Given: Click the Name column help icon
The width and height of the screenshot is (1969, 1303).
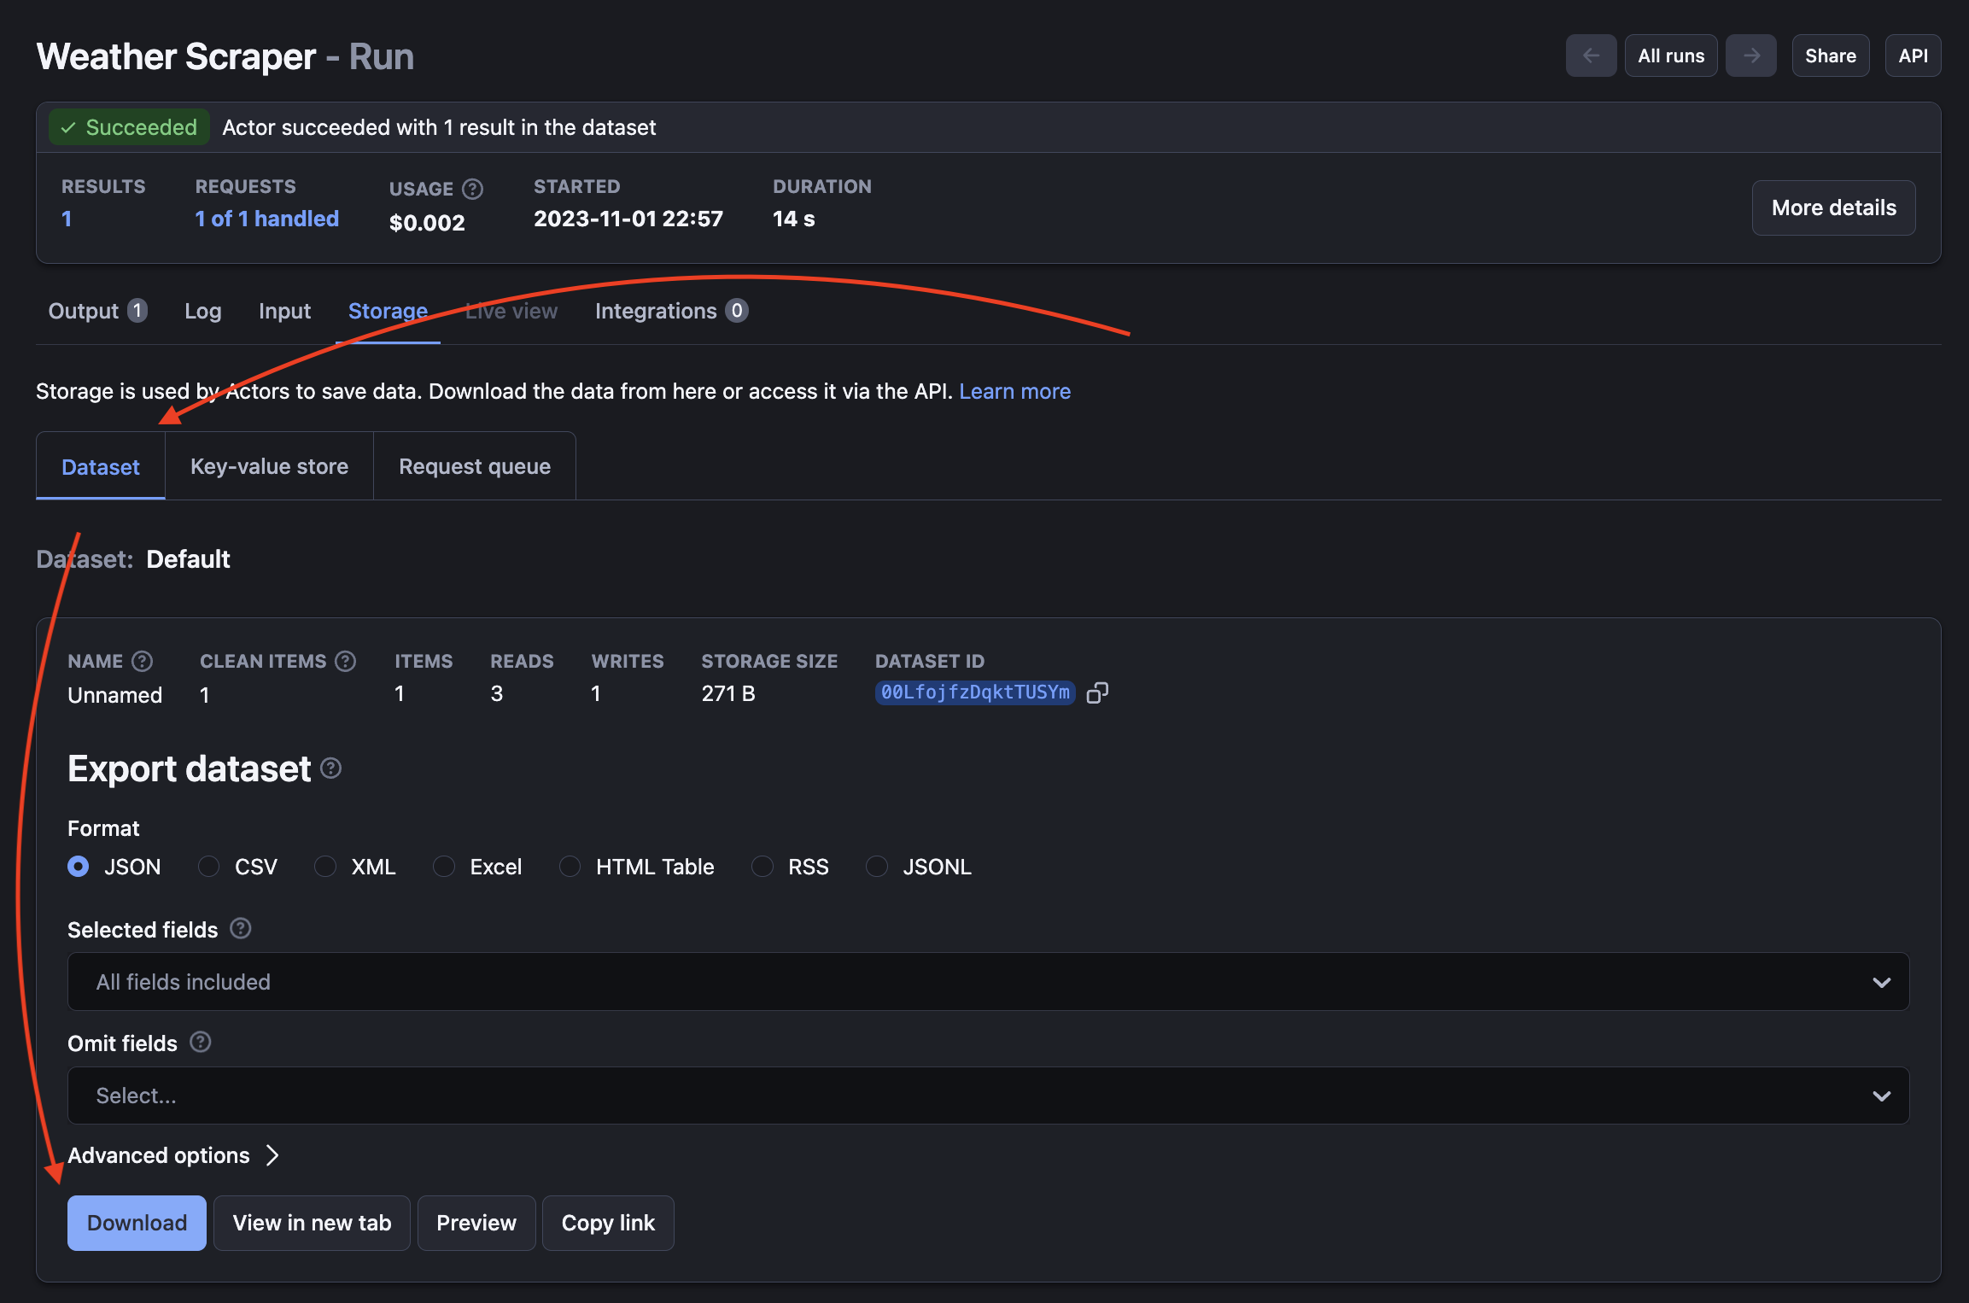Looking at the screenshot, I should (x=142, y=660).
